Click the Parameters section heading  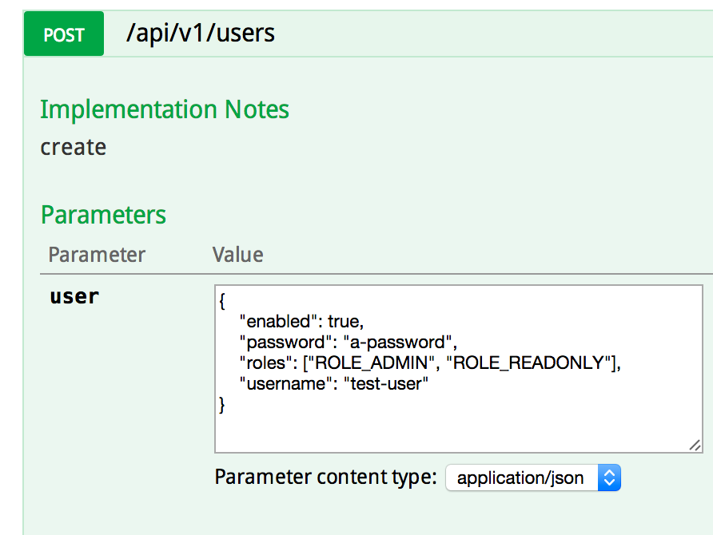pyautogui.click(x=103, y=215)
